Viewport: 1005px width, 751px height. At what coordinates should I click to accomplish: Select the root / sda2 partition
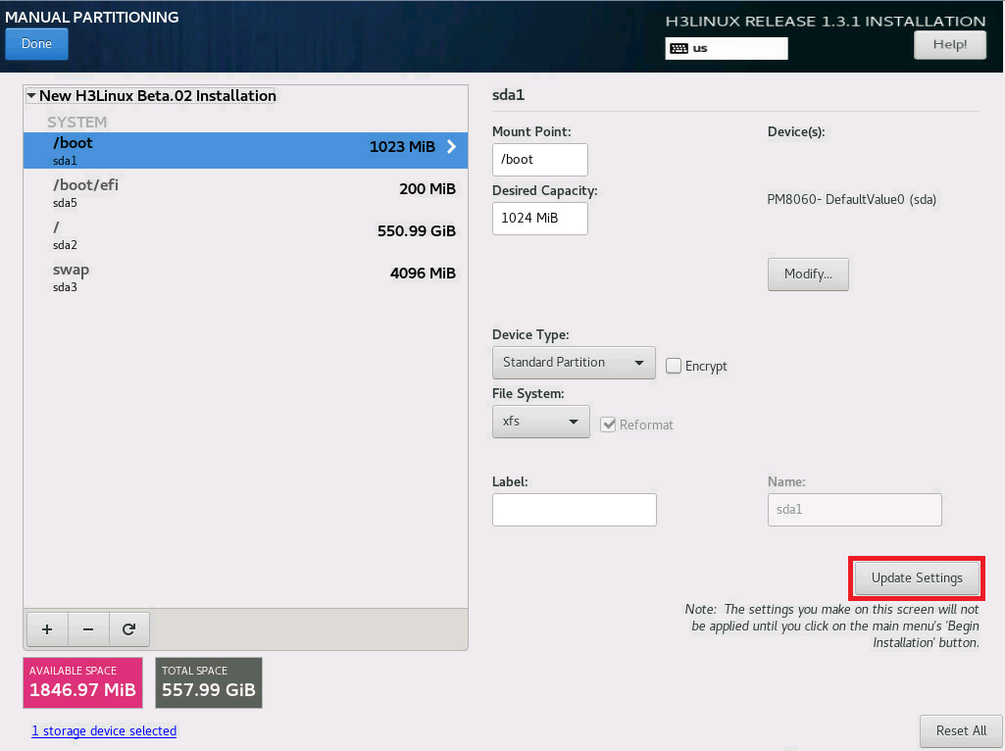(245, 235)
